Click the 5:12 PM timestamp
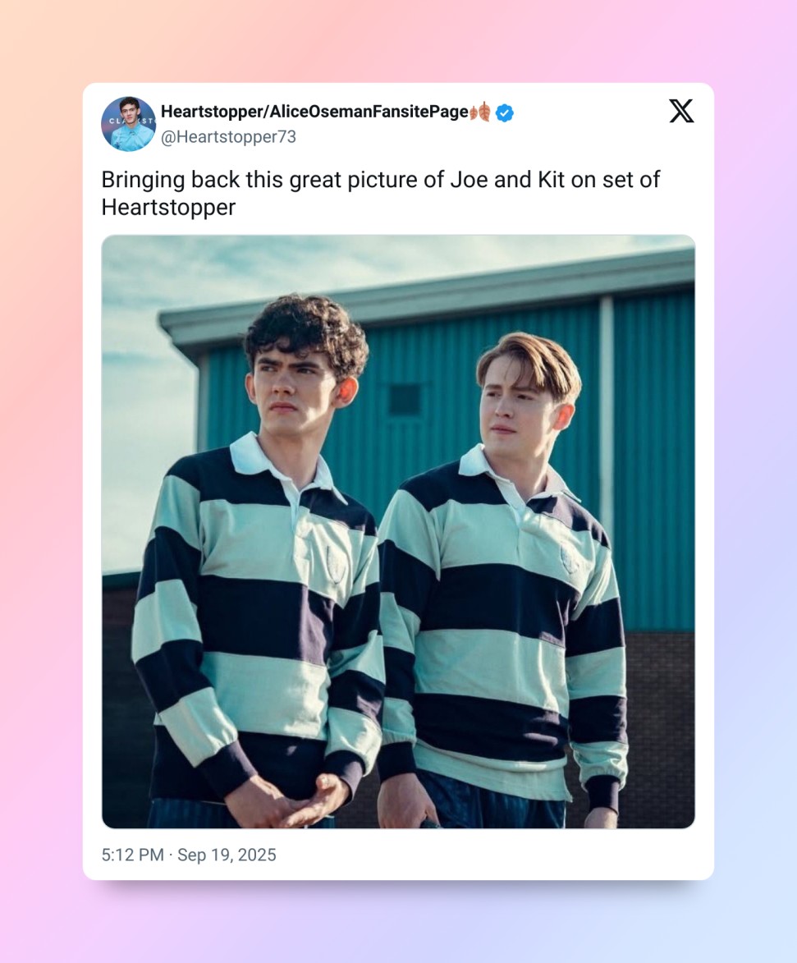 [133, 855]
